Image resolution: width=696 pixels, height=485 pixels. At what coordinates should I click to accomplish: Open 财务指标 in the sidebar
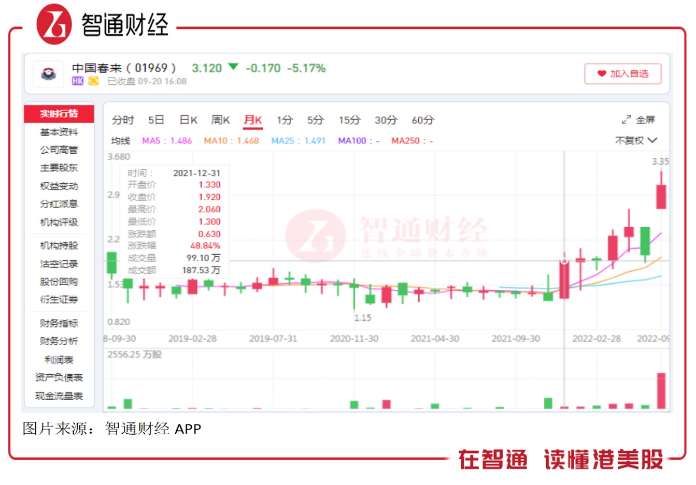(59, 324)
